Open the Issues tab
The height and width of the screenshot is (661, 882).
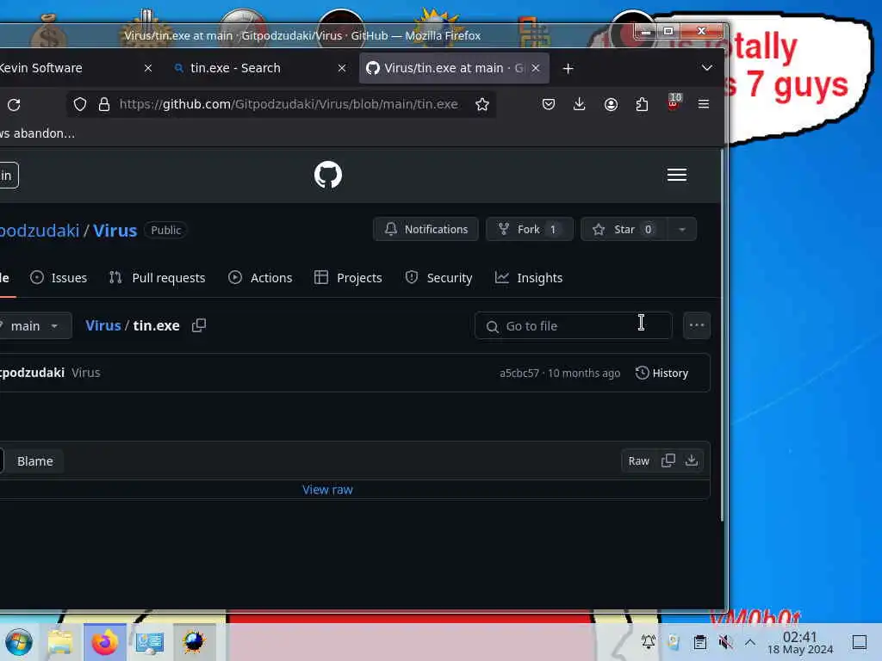[59, 278]
